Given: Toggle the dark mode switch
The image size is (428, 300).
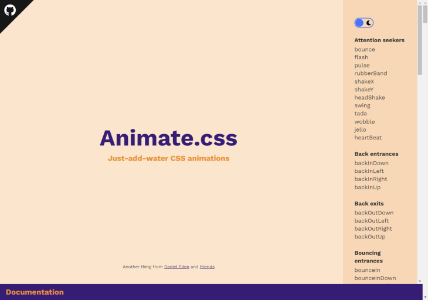Looking at the screenshot, I should [x=364, y=23].
